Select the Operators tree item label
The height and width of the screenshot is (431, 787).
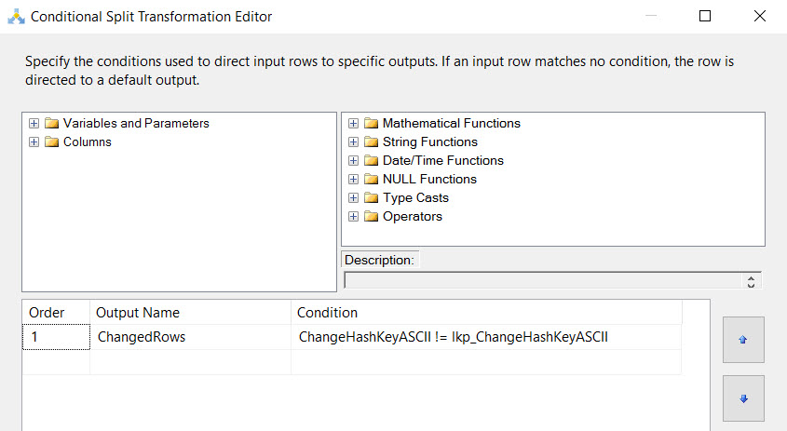point(412,216)
